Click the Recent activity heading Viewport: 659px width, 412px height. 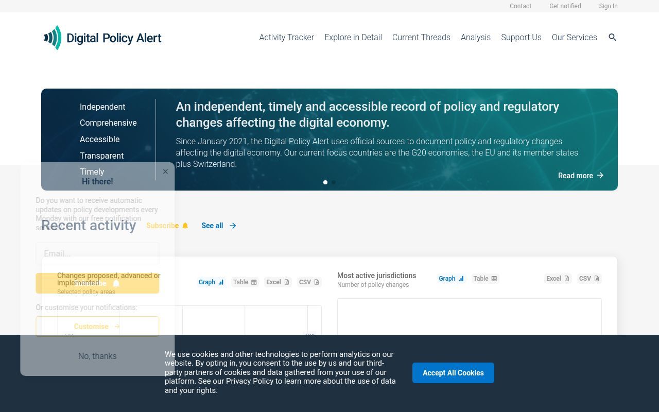tap(89, 225)
